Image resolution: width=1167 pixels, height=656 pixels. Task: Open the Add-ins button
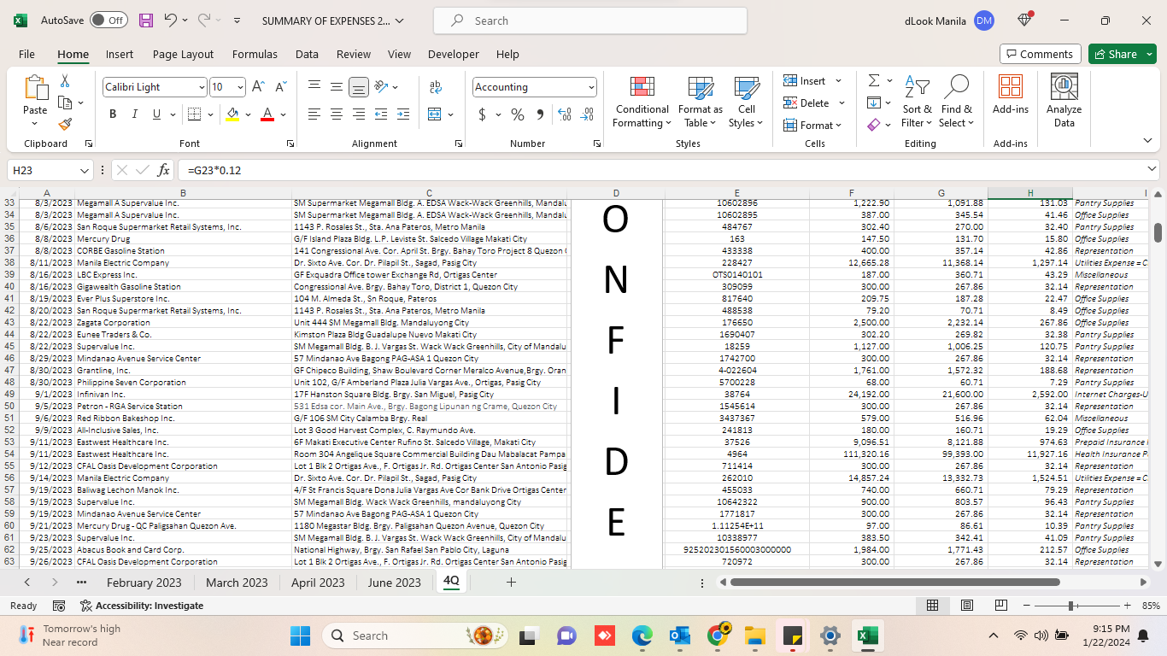[1011, 95]
